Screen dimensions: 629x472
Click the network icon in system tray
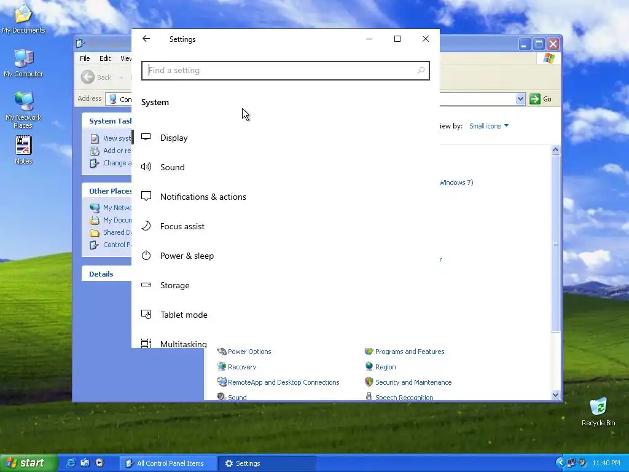pyautogui.click(x=571, y=463)
